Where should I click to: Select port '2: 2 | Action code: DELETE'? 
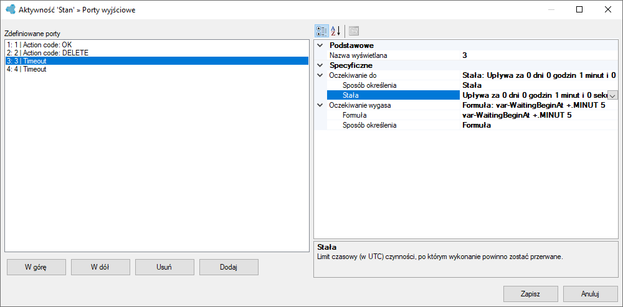tap(157, 53)
